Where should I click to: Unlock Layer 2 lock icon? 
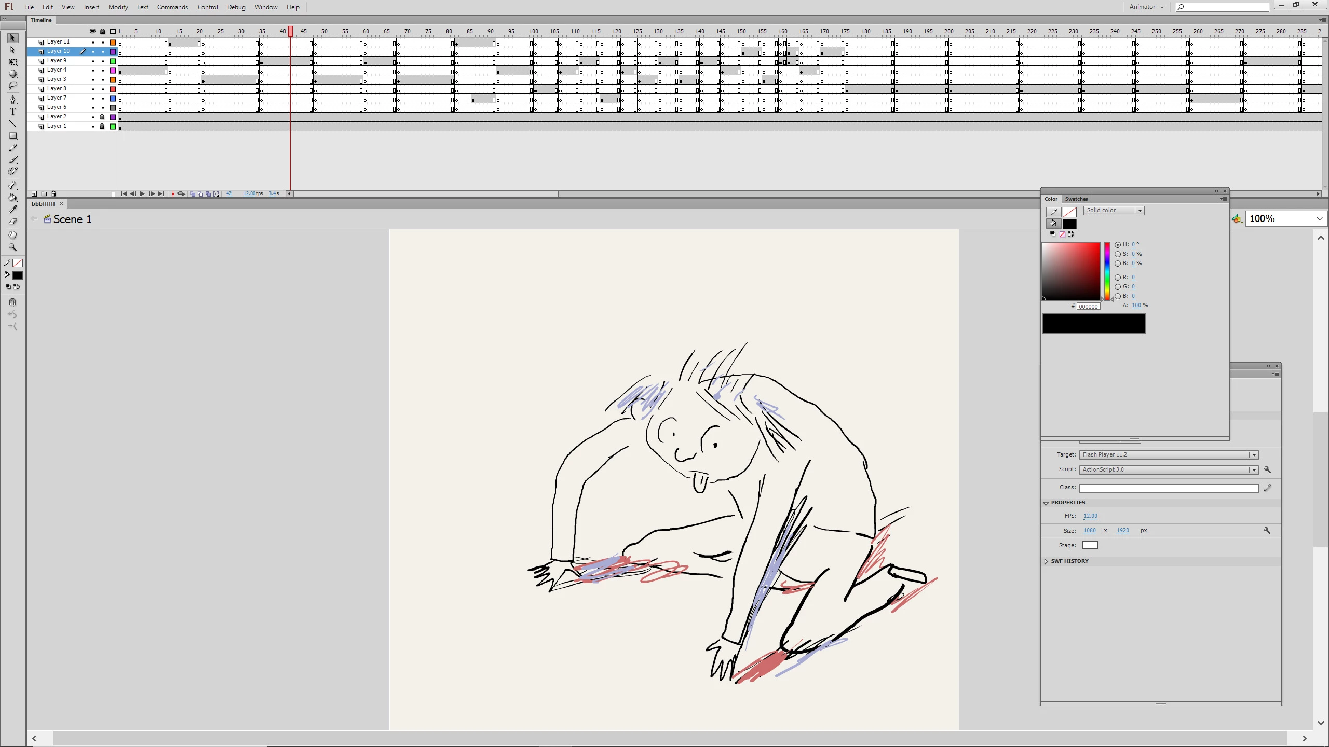point(102,117)
